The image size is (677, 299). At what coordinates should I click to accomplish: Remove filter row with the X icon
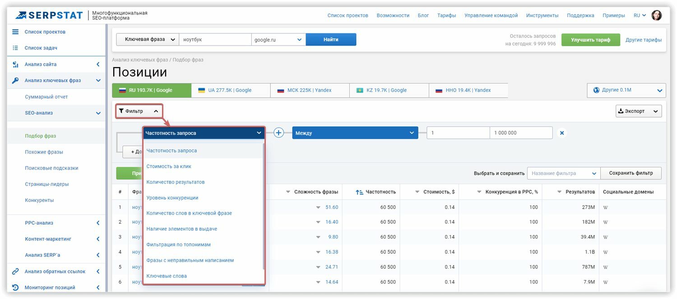(x=562, y=133)
